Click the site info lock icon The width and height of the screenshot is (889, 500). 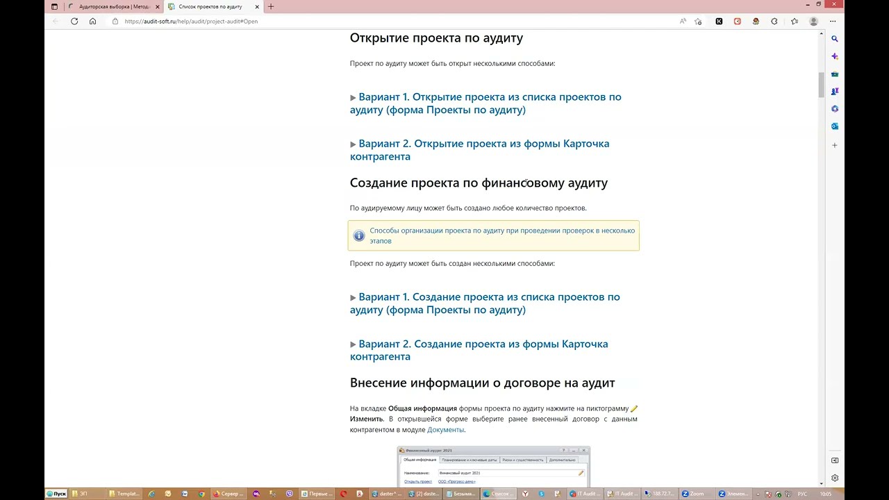click(x=115, y=22)
